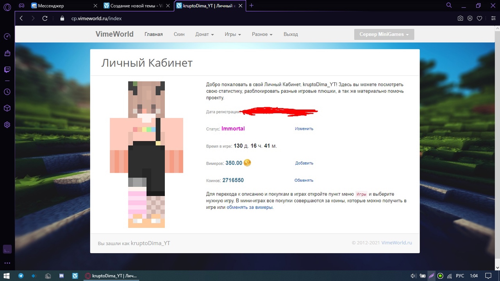
Task: Select the kruptoDima_YT Личный кабинет tab
Action: (209, 6)
